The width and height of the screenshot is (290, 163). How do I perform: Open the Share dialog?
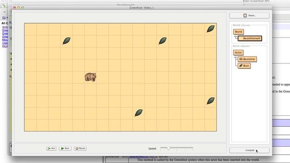249,15
